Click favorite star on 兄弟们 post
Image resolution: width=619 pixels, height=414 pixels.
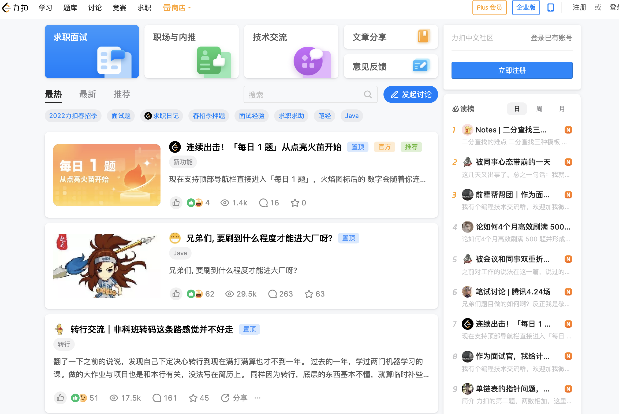click(x=309, y=294)
